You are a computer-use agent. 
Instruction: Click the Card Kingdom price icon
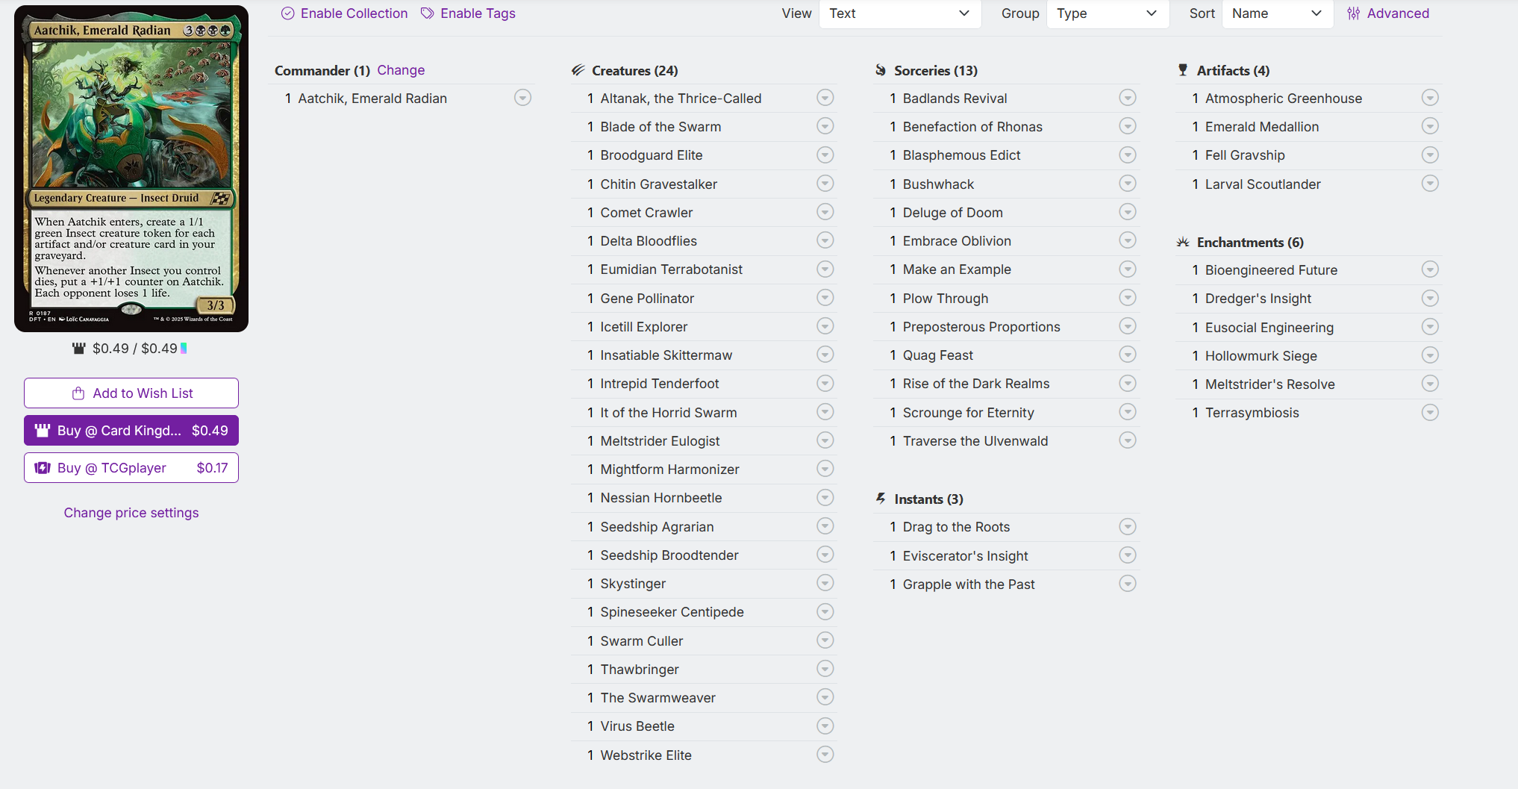tap(78, 349)
